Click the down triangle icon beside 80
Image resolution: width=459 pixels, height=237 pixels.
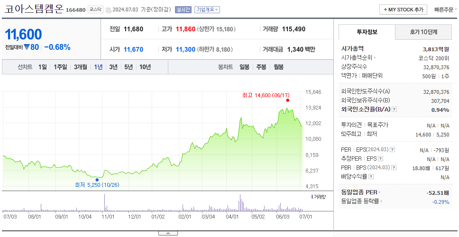(27, 47)
